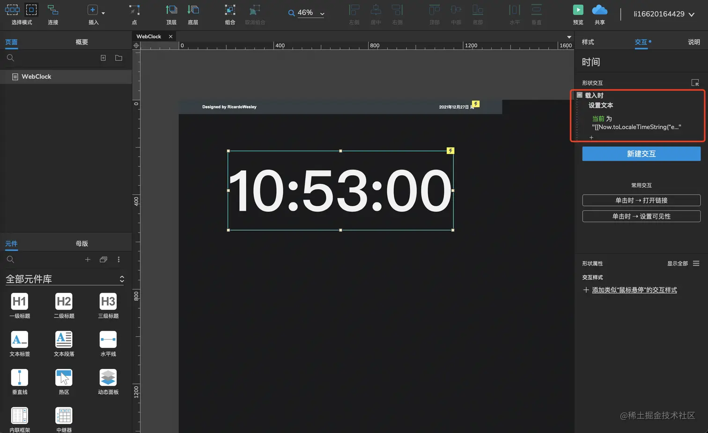708x433 pixels.
Task: Pick the H2 二级标题 widget
Action: click(64, 306)
